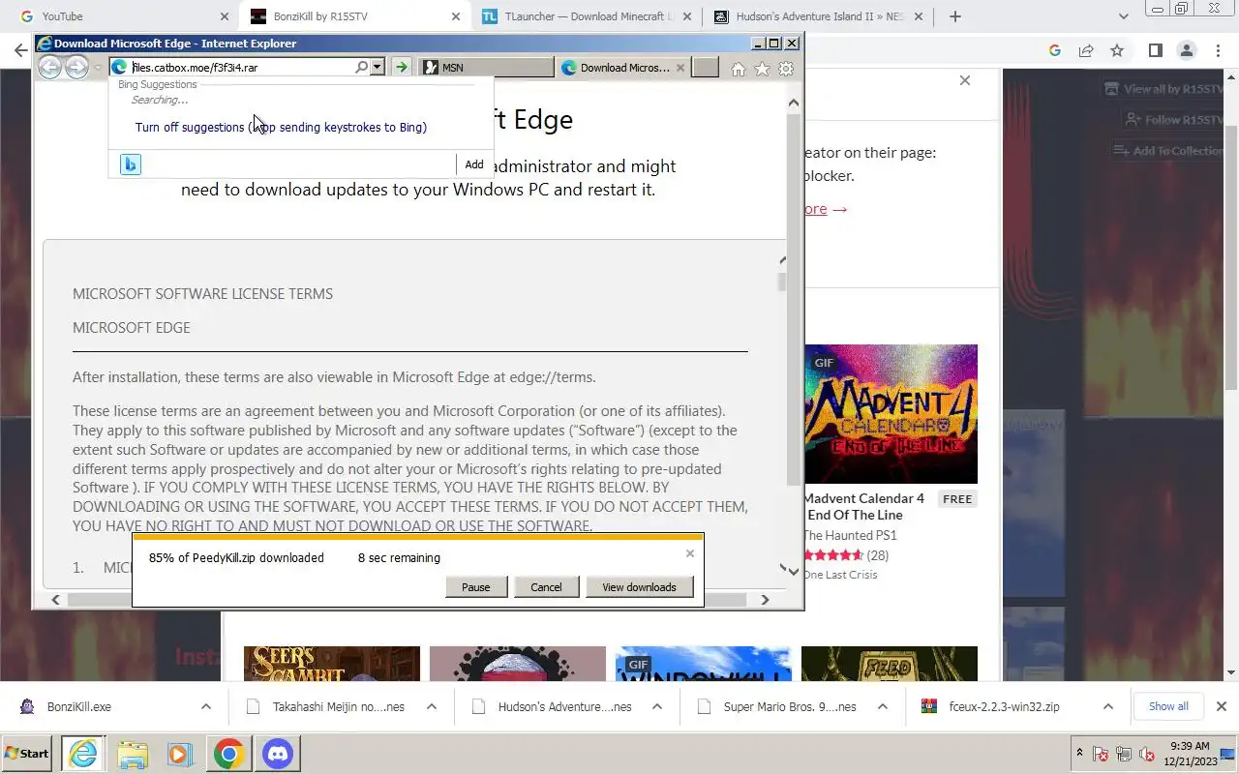Open a new Chrome tab with plus

click(955, 16)
